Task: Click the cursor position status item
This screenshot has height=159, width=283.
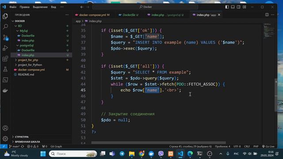Action: [191, 146]
